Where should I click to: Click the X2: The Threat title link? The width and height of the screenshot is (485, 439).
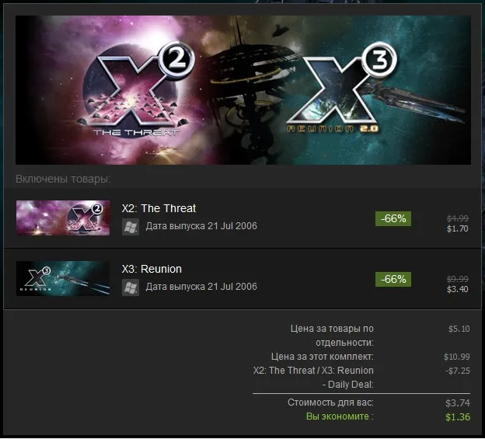(x=159, y=208)
